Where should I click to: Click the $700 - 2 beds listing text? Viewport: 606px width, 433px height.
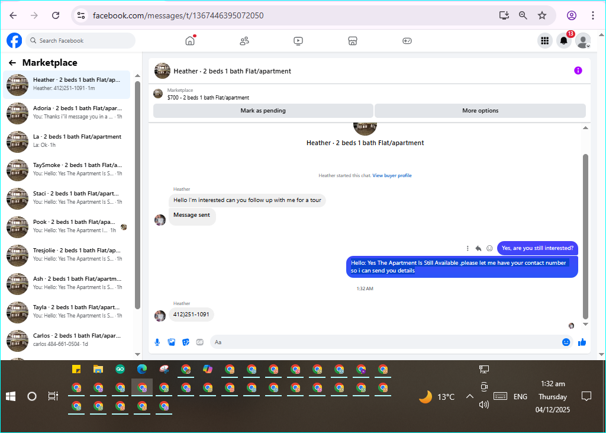click(208, 98)
